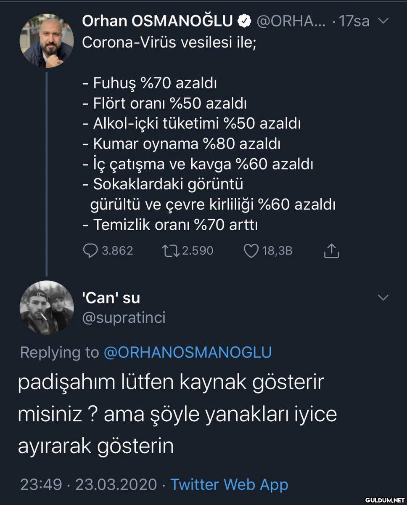Retweet Orhan's Corona-Virüs tweet

(171, 251)
